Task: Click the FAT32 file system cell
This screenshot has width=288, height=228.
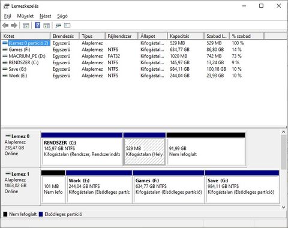Action: pos(114,56)
